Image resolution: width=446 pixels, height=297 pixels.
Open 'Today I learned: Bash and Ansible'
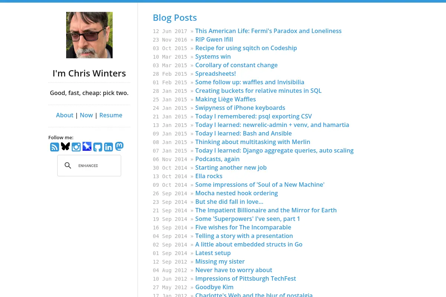pyautogui.click(x=243, y=133)
